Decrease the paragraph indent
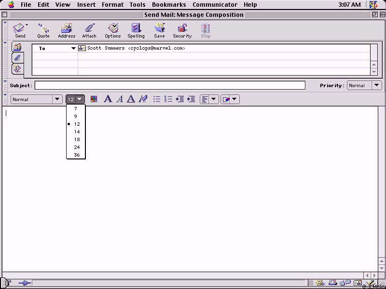Viewport: 386px width, 289px height. 179,99
